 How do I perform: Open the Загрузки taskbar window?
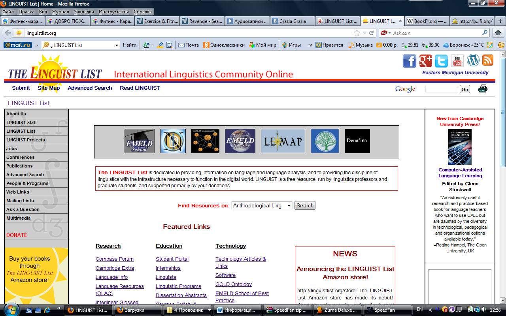coord(138,310)
